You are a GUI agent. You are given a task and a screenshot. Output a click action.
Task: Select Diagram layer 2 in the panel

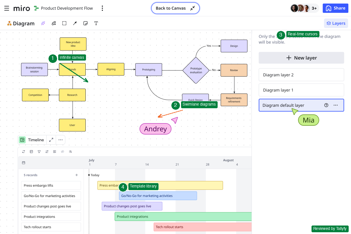301,75
